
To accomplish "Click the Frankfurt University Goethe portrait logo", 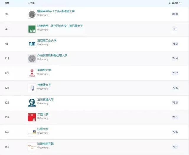I will coord(32,102).
